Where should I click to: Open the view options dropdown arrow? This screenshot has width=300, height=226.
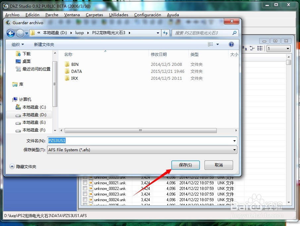click(217, 44)
